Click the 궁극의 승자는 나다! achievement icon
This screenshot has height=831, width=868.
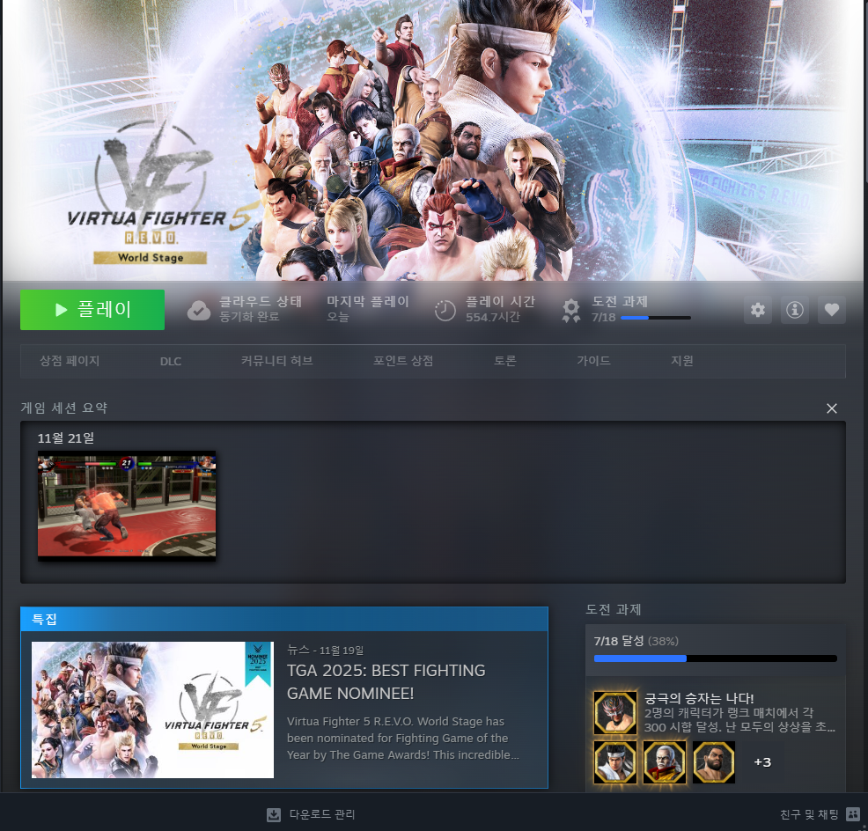point(614,713)
